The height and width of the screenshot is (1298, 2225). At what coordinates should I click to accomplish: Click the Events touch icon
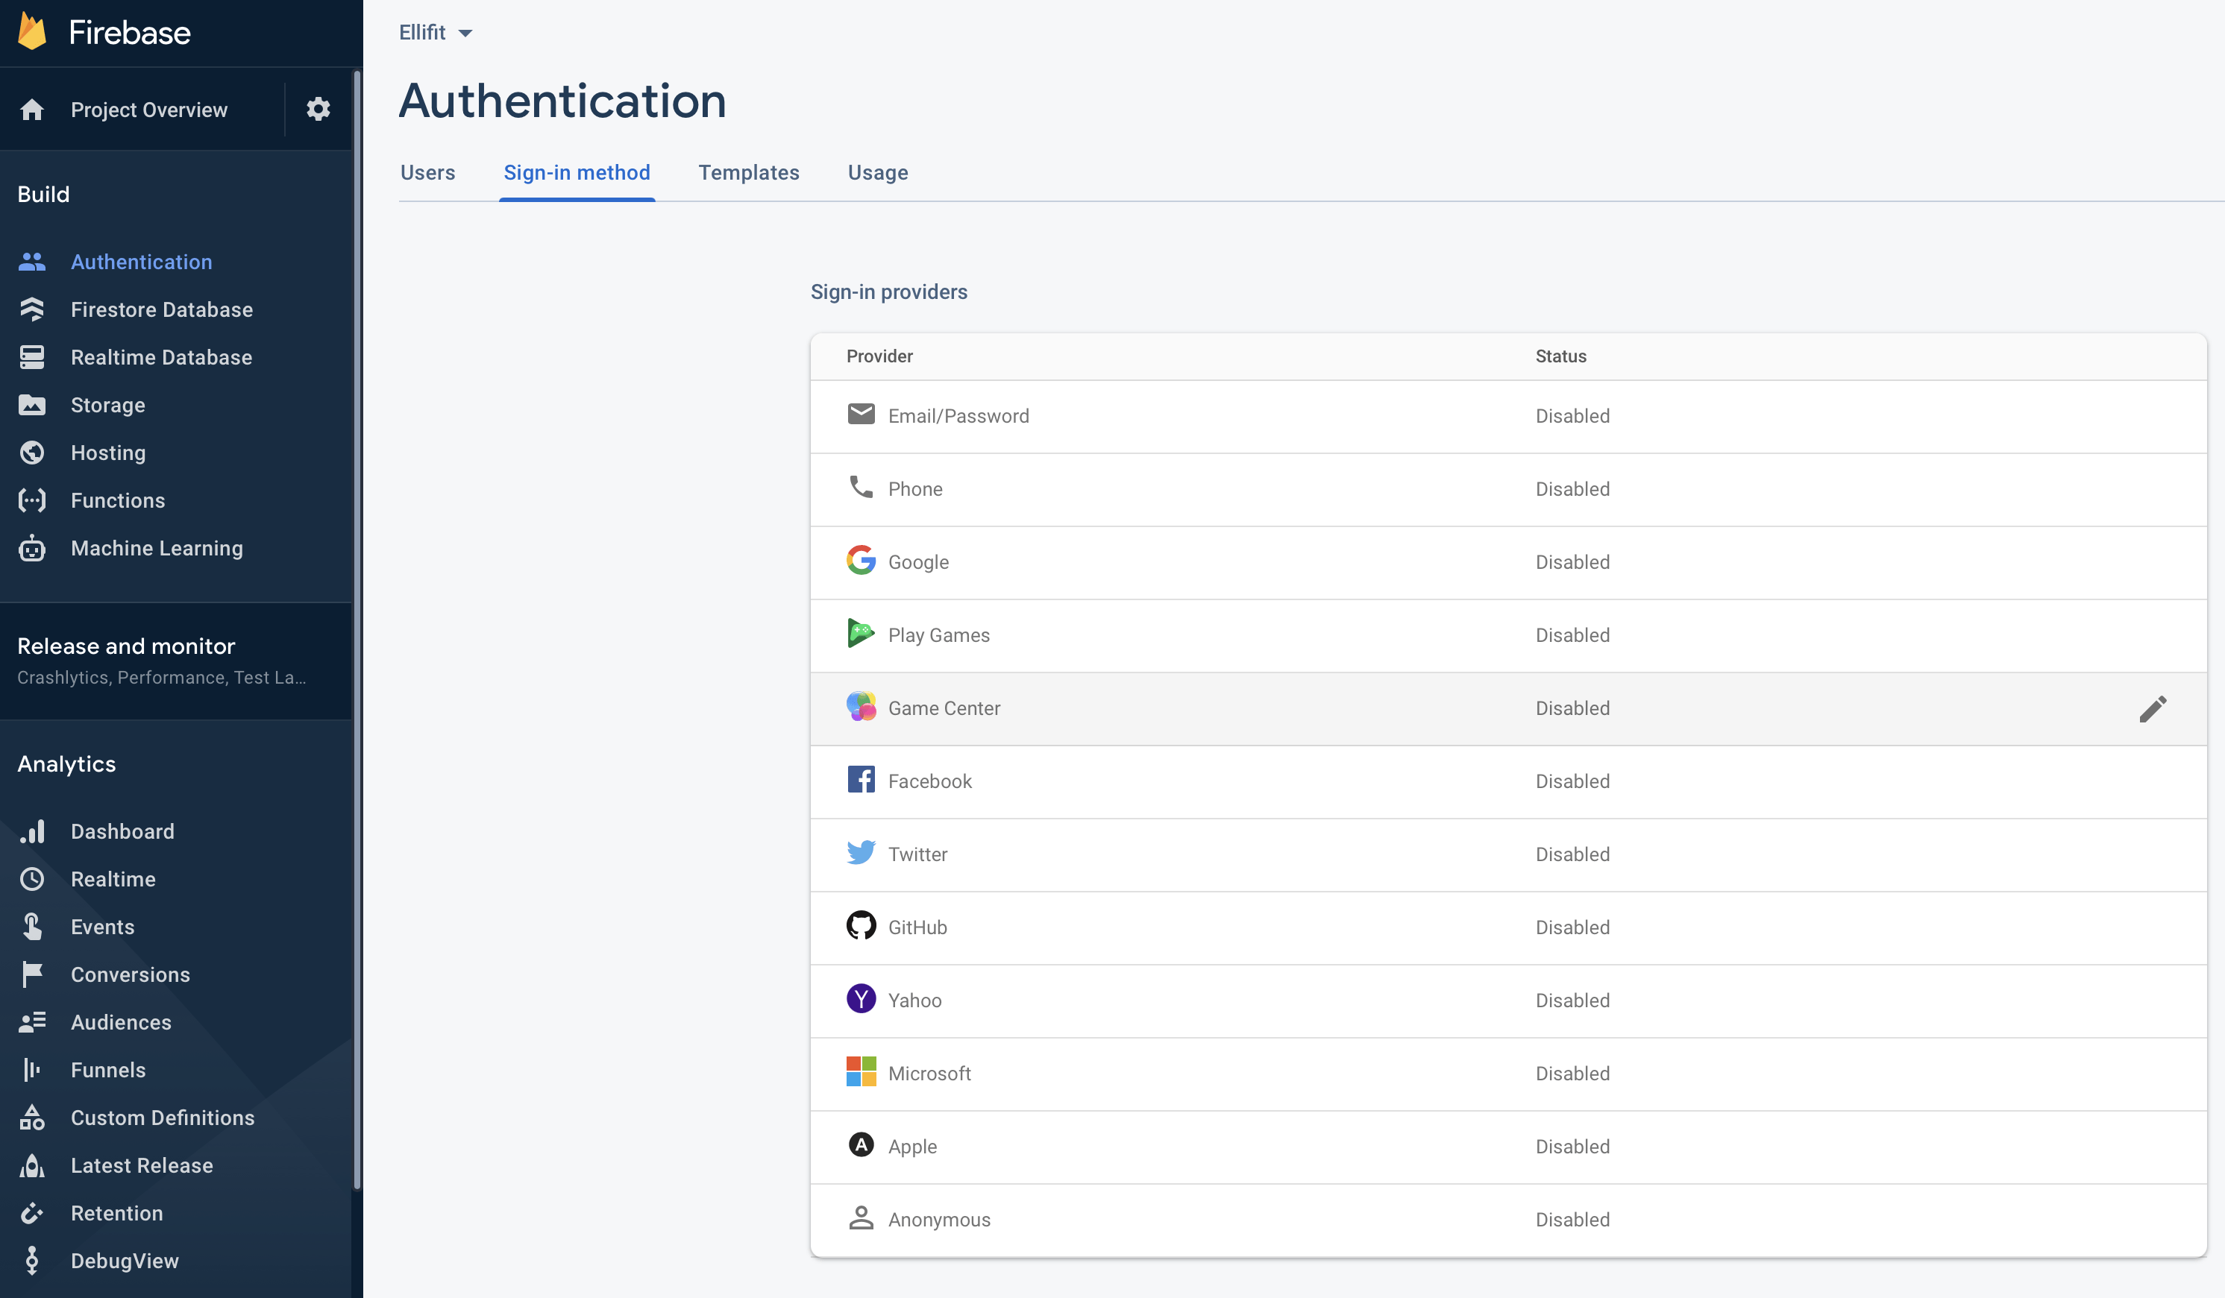(x=32, y=927)
